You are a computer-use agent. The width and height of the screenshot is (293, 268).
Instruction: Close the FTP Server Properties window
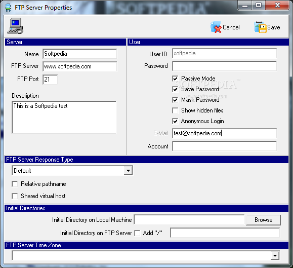click(x=277, y=6)
